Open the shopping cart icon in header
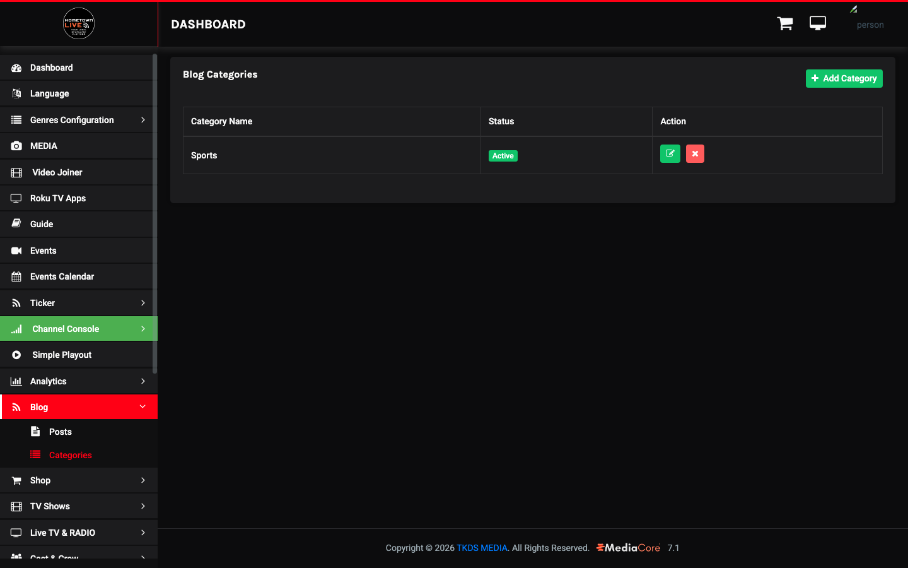 coord(785,23)
